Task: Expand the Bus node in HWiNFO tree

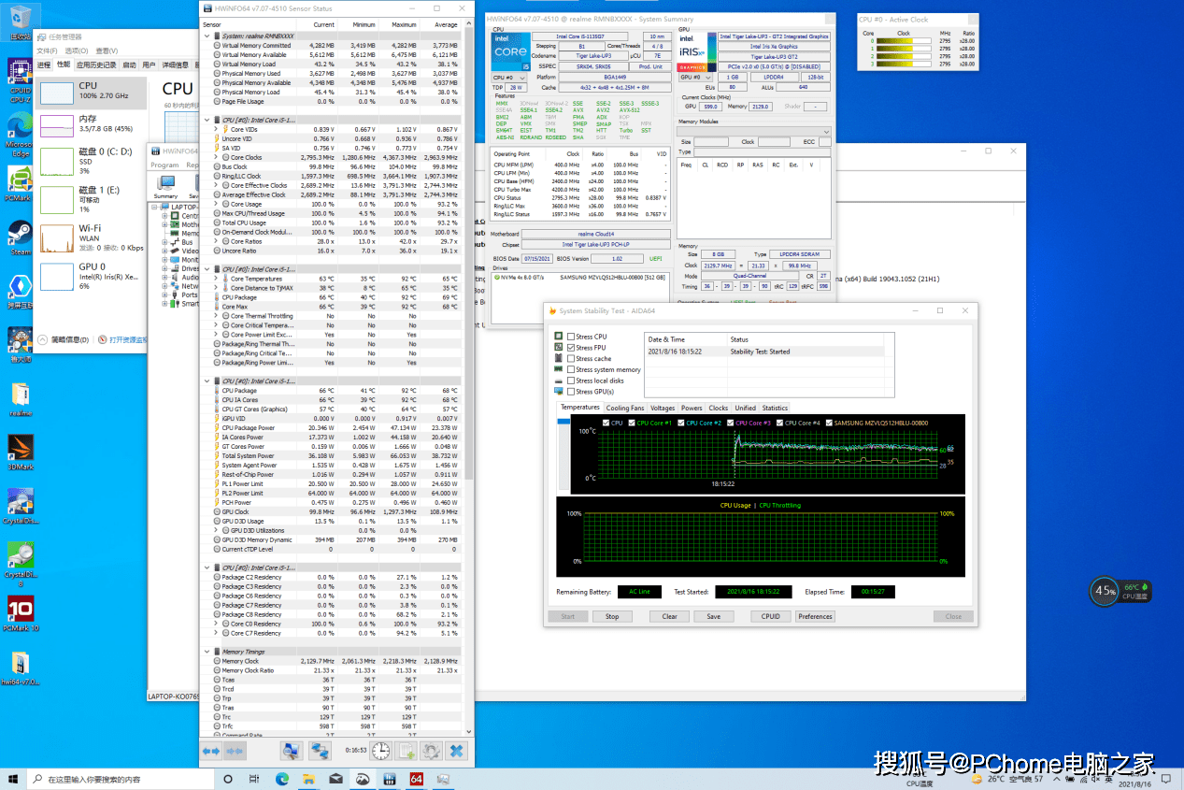Action: pos(165,242)
